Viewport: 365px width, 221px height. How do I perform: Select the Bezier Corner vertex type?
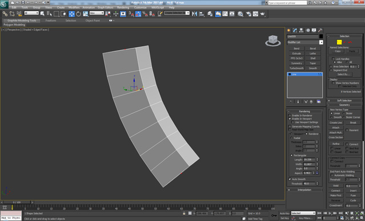[344, 117]
